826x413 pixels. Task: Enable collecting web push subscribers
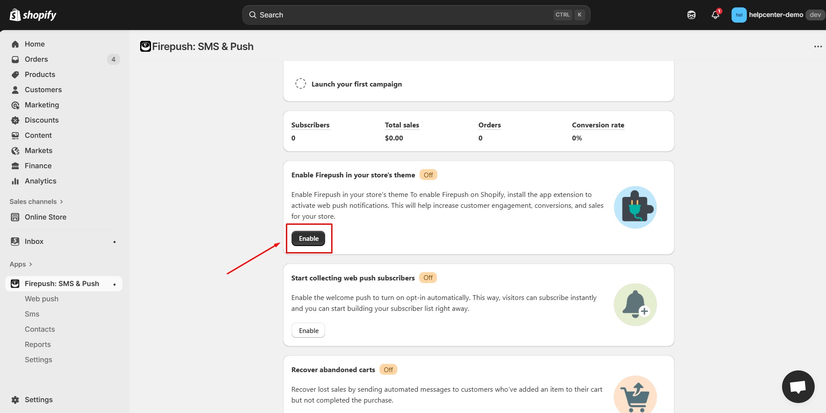[308, 331]
